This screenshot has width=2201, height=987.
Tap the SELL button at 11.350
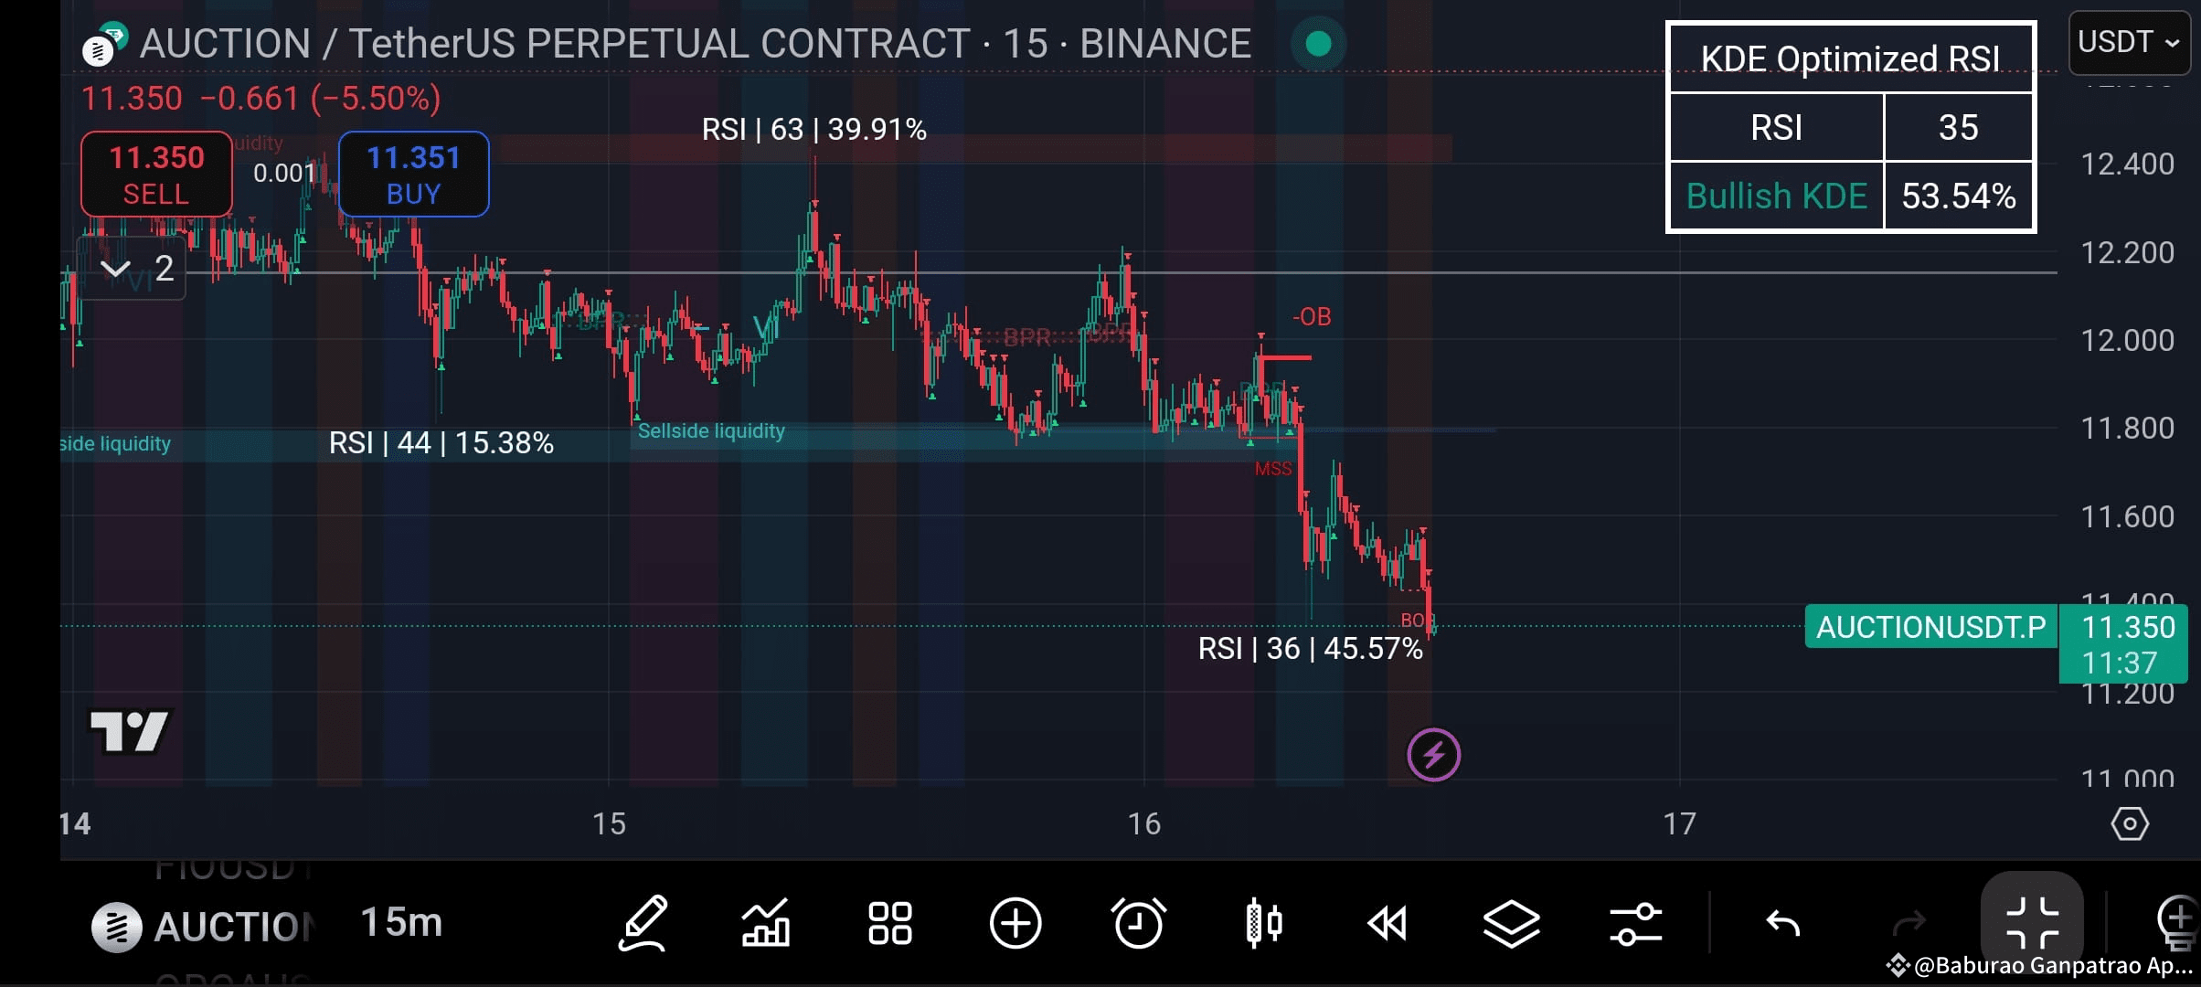click(x=156, y=174)
